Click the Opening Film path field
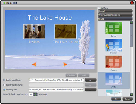Image resolution: width=136 pixels, height=104 pixels. (x=56, y=90)
